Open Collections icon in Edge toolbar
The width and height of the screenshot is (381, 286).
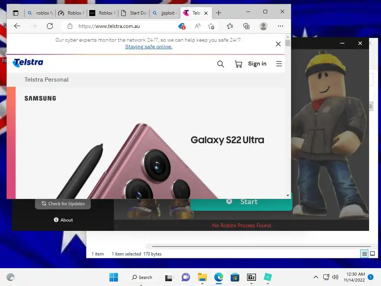pyautogui.click(x=246, y=26)
